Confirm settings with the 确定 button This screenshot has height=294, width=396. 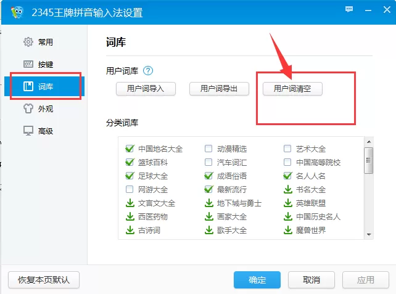pyautogui.click(x=257, y=280)
